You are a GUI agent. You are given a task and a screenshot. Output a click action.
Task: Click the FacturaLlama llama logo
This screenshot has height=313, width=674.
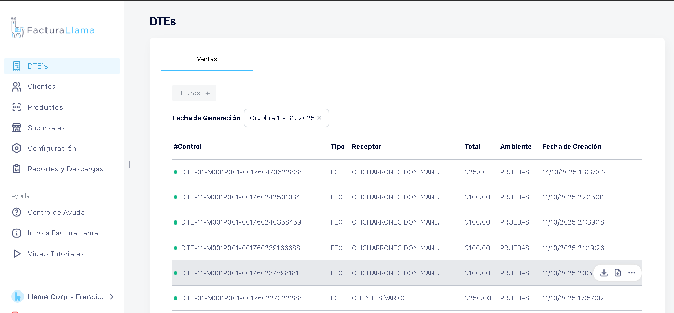click(18, 29)
